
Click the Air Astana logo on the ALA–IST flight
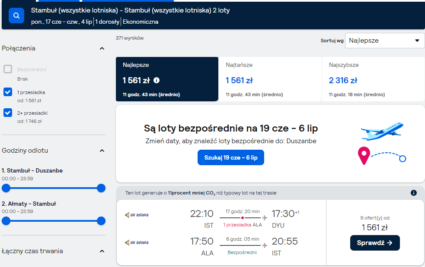136,242
